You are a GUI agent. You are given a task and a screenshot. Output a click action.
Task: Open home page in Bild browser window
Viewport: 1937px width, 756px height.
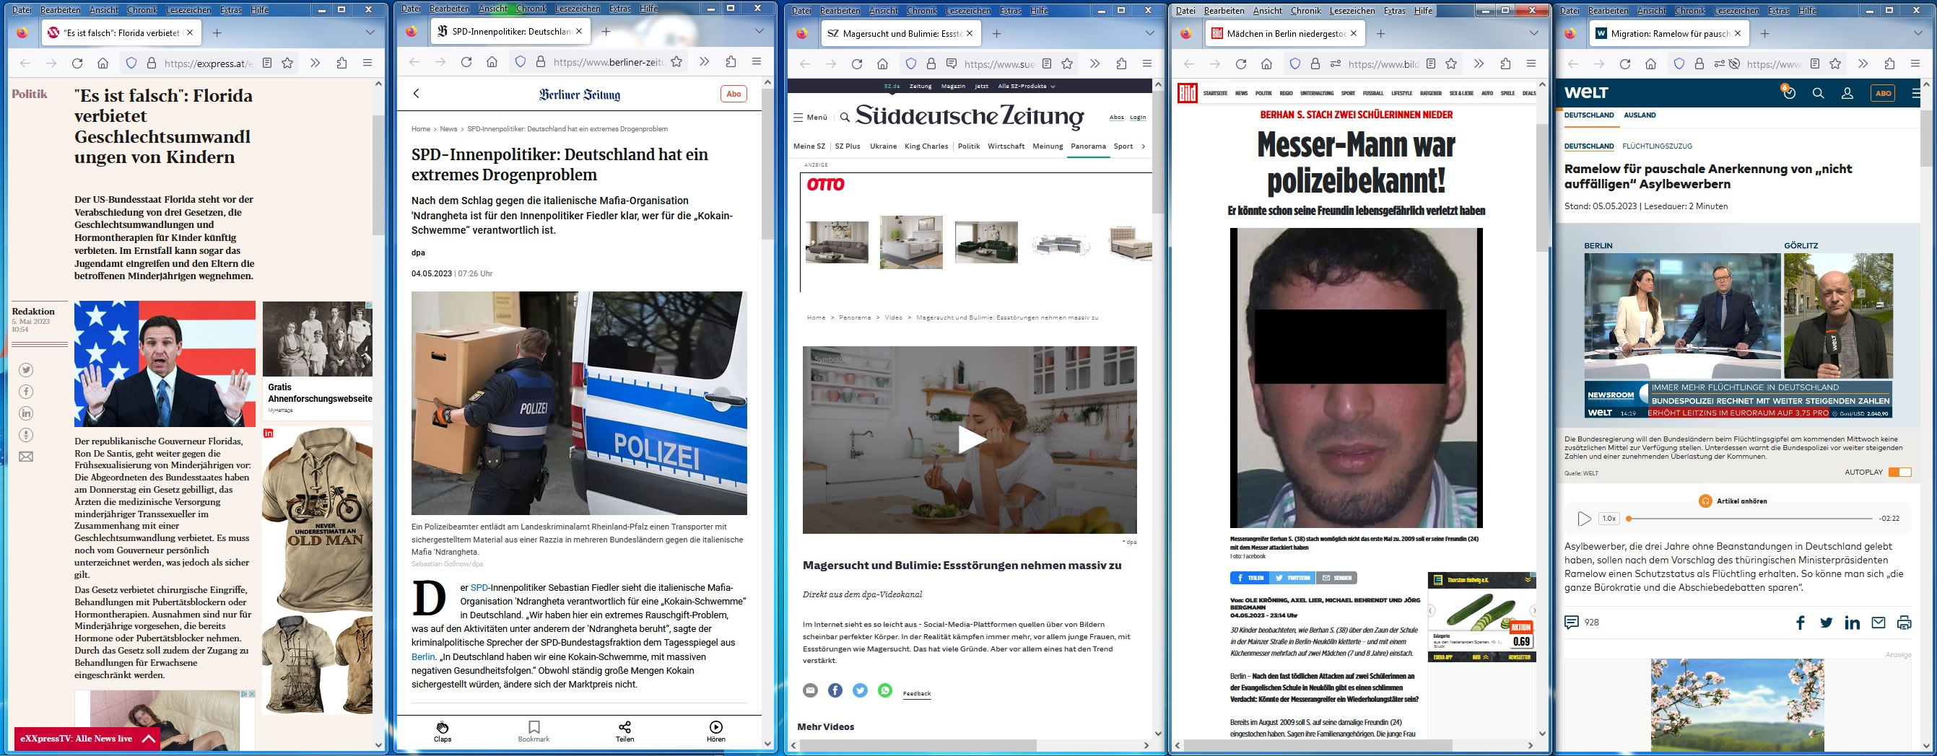pyautogui.click(x=1267, y=64)
